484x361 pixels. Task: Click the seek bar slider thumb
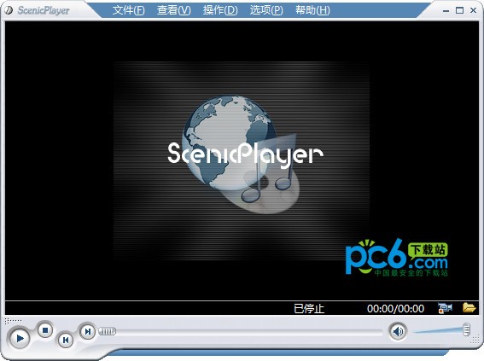coord(107,331)
